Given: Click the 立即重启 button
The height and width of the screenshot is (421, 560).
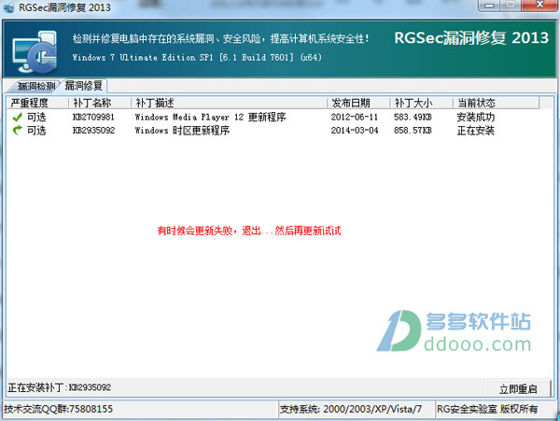Looking at the screenshot, I should pyautogui.click(x=518, y=388).
